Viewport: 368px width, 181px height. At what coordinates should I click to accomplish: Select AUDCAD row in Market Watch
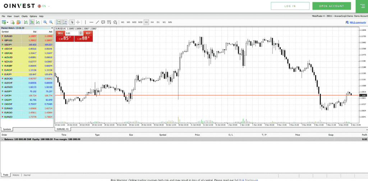coord(27,78)
